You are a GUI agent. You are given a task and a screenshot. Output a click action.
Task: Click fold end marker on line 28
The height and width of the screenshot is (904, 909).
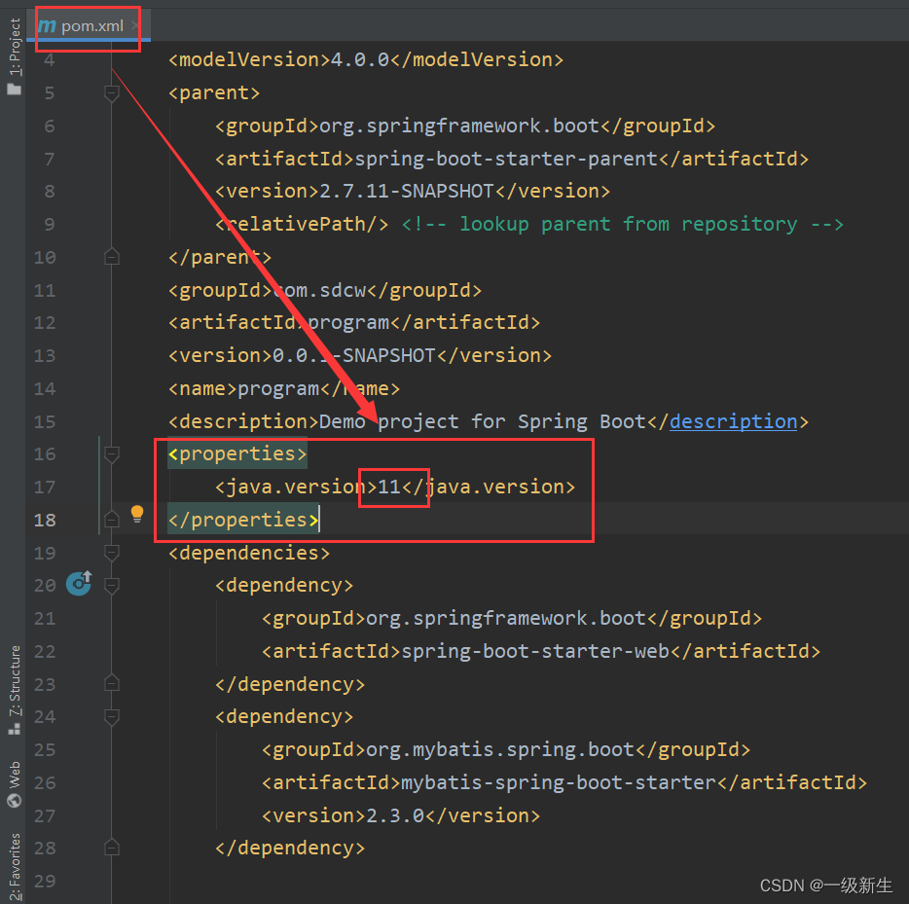111,848
